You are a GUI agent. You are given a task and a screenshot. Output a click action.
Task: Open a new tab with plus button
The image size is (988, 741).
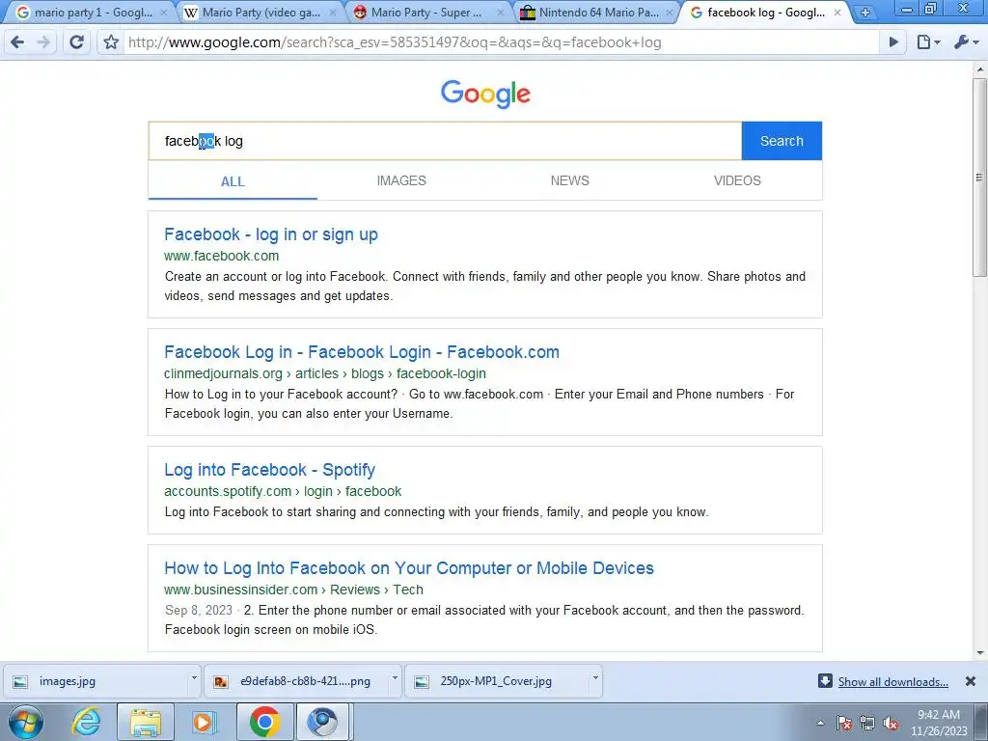pyautogui.click(x=865, y=13)
